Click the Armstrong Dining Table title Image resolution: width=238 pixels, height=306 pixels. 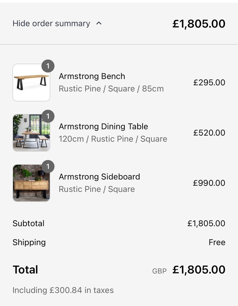(x=103, y=126)
